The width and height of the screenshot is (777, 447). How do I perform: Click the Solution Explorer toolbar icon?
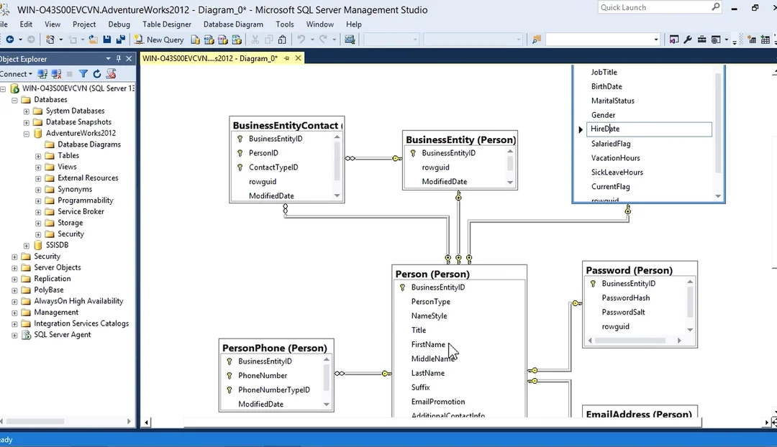pyautogui.click(x=674, y=40)
